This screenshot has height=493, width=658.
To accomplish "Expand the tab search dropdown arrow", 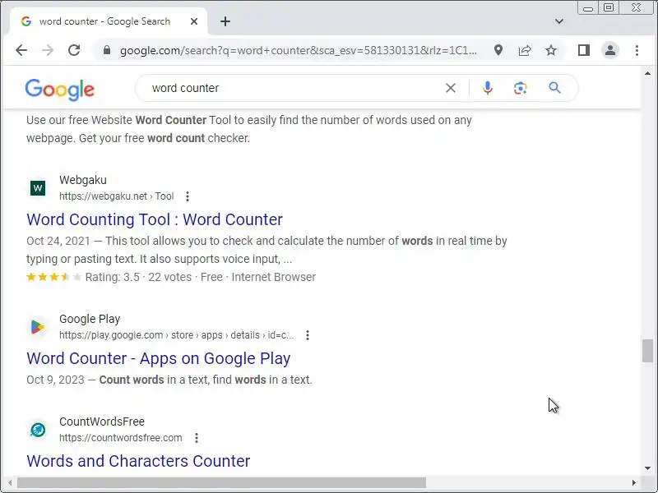I will 559,21.
